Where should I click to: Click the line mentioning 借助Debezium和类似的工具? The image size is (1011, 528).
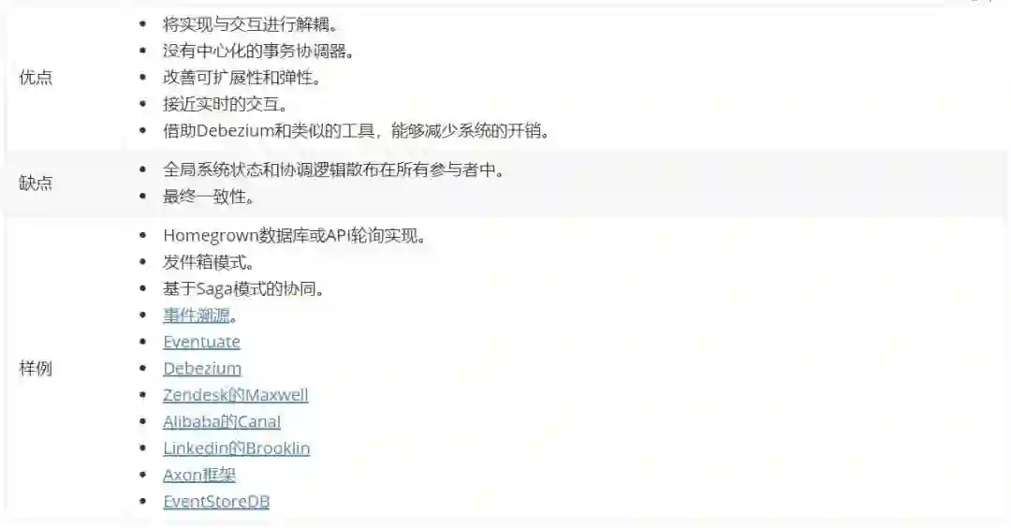click(358, 131)
